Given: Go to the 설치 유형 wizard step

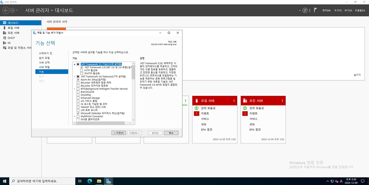Looking at the screenshot, I should point(44,58).
